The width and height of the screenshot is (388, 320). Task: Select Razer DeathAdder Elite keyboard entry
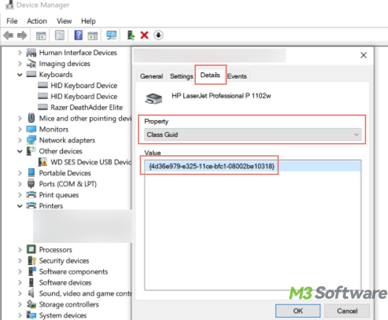tap(87, 107)
